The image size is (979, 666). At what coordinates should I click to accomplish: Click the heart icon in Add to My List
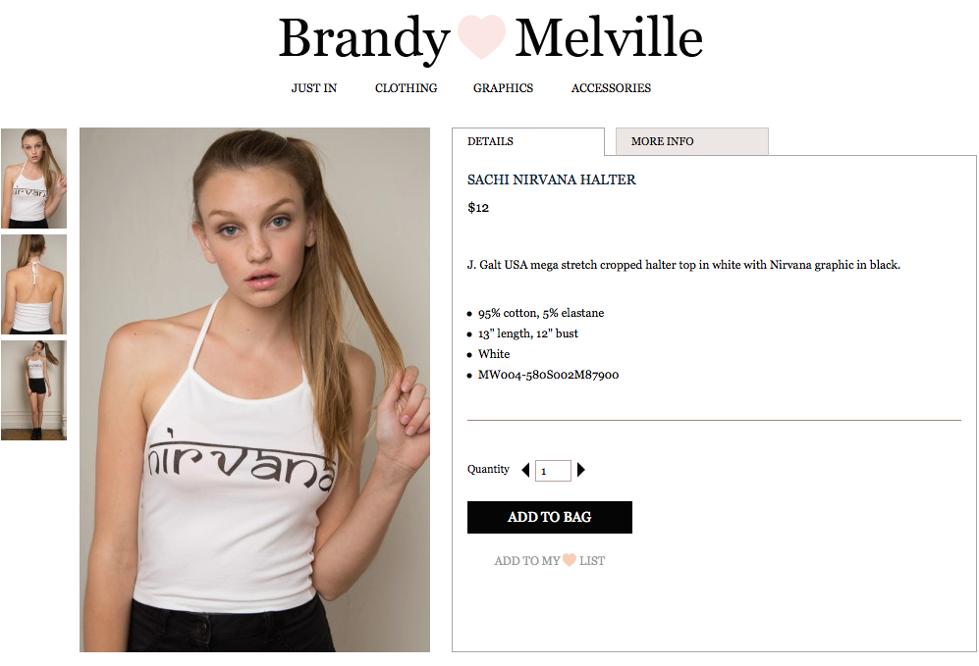[x=569, y=559]
